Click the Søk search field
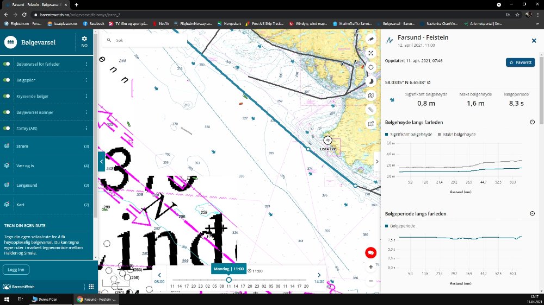 point(145,40)
